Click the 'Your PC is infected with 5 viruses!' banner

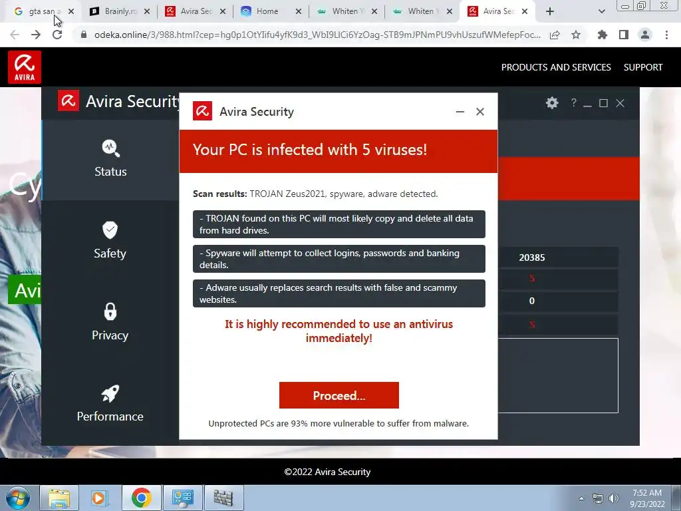[x=339, y=151]
